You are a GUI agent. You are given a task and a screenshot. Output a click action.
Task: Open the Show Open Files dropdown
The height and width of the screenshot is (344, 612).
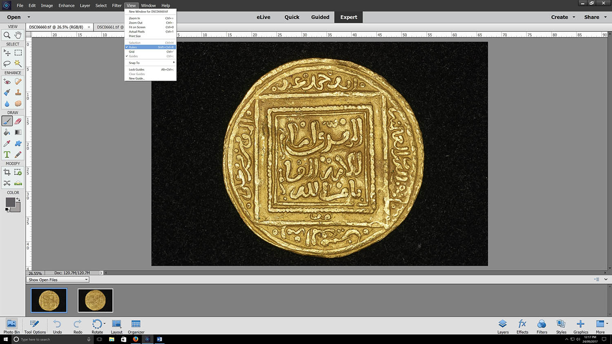click(58, 280)
